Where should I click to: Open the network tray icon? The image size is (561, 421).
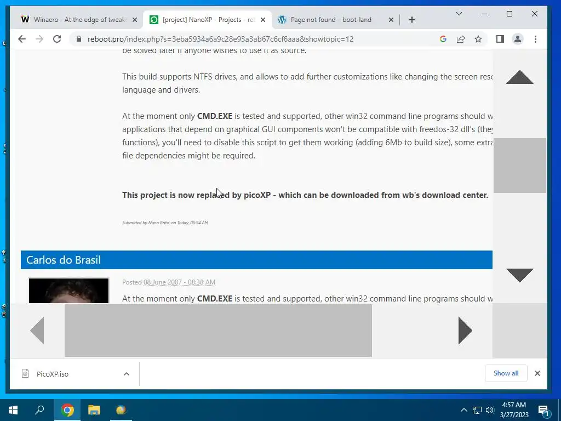(x=477, y=410)
